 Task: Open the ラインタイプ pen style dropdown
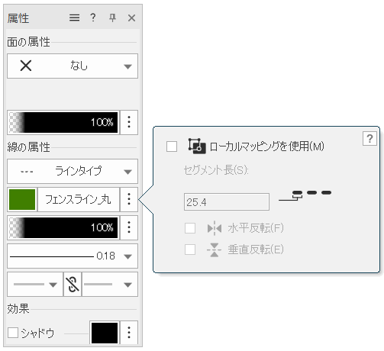click(73, 171)
